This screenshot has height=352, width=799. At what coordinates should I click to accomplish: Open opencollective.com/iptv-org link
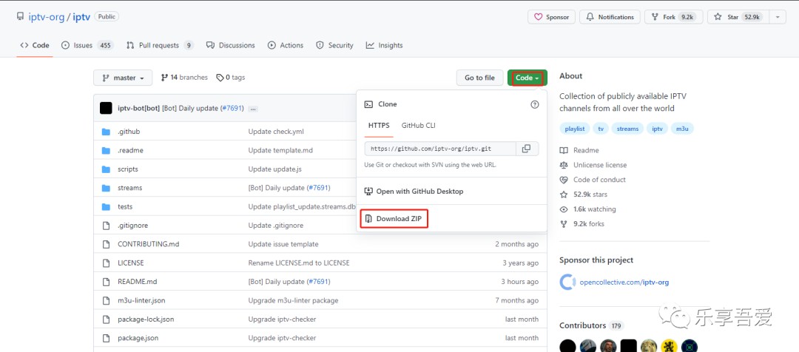[x=624, y=282]
